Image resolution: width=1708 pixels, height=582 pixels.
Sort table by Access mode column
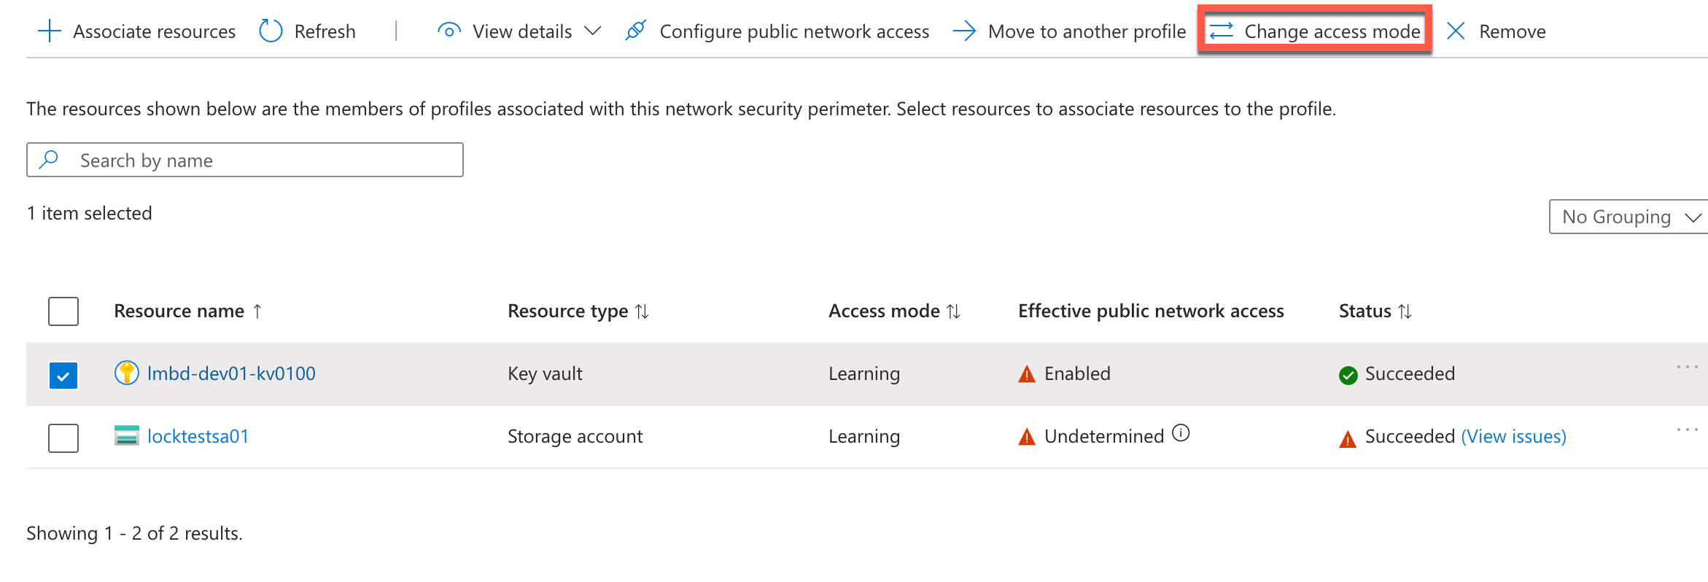(953, 311)
